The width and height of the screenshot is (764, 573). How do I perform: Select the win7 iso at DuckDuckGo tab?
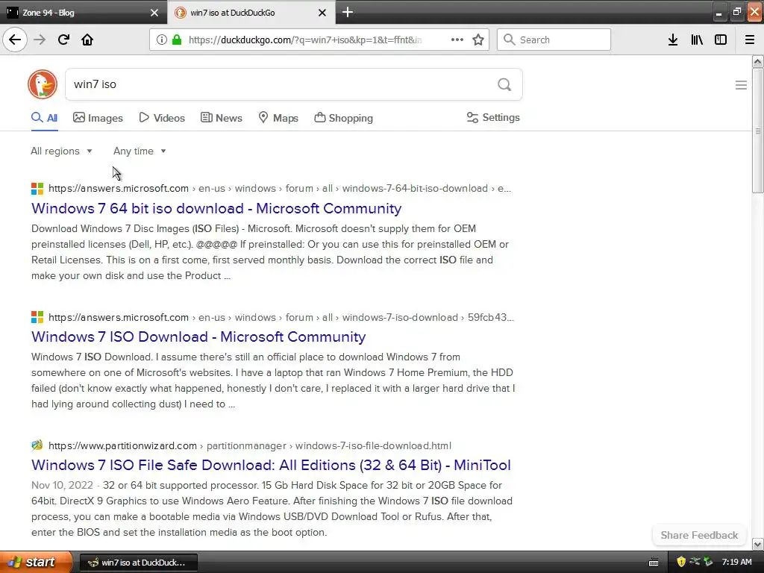tap(251, 13)
